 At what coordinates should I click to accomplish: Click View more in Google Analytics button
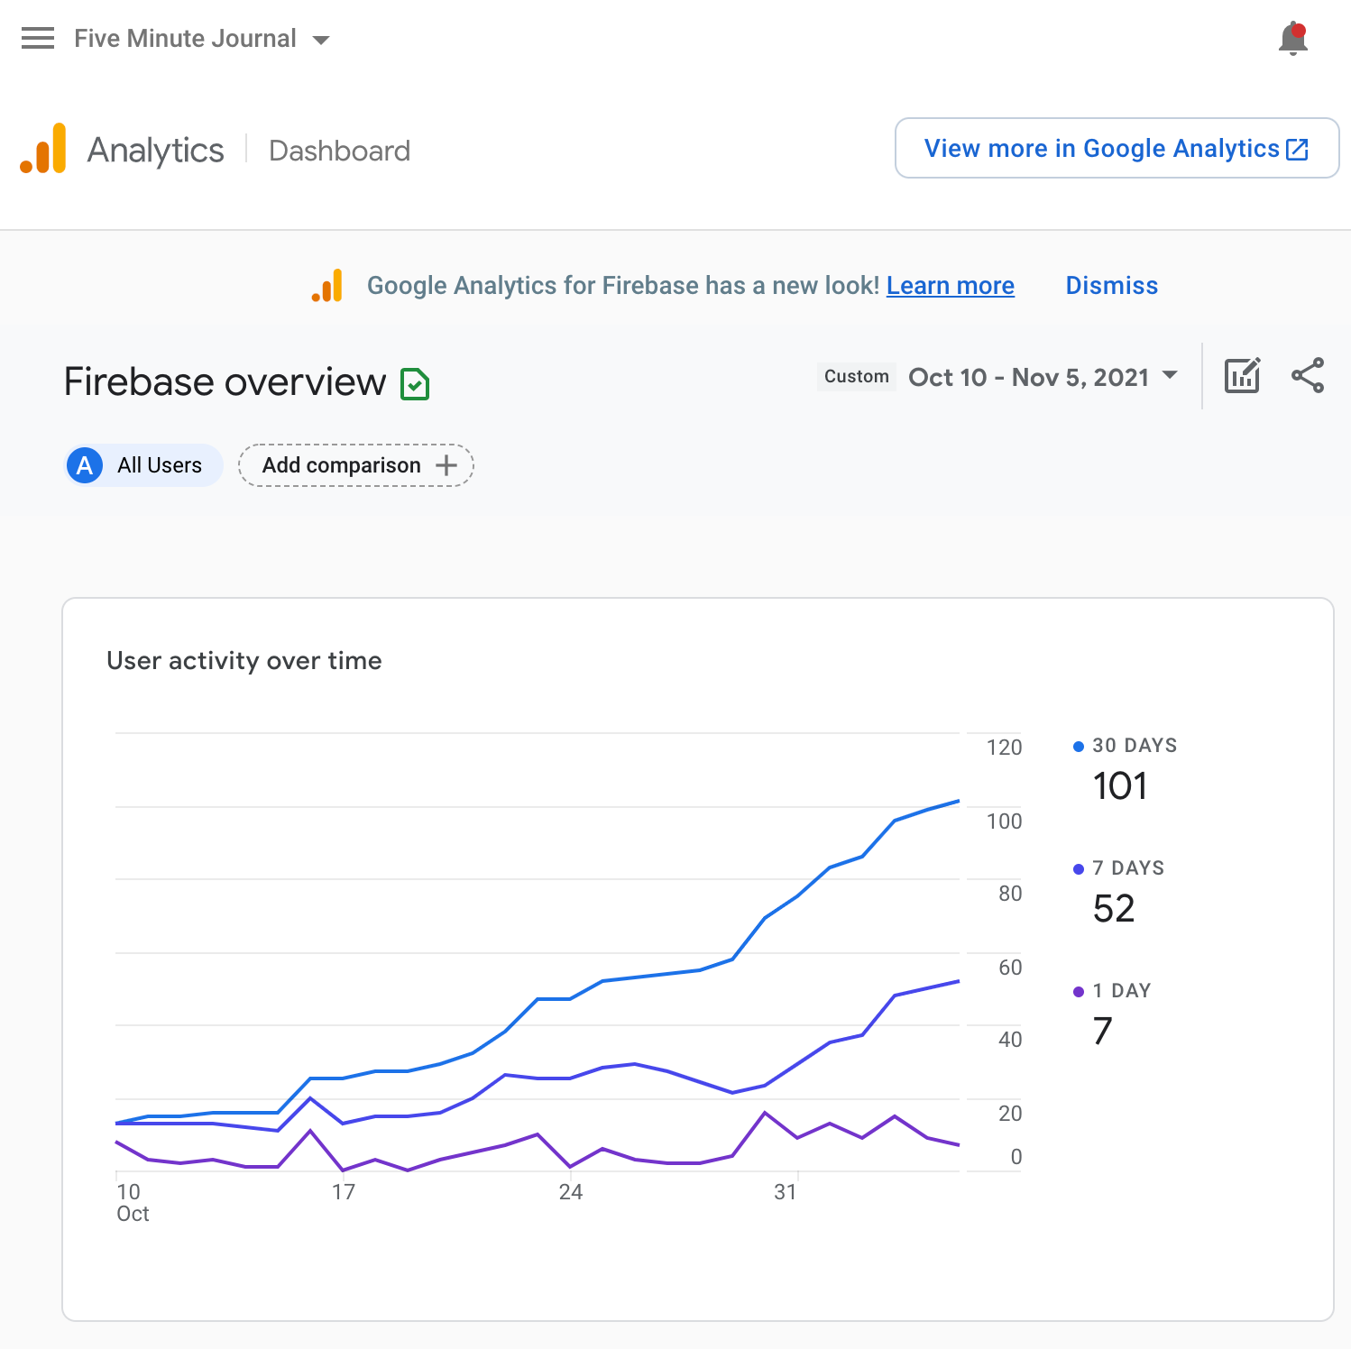tap(1117, 148)
